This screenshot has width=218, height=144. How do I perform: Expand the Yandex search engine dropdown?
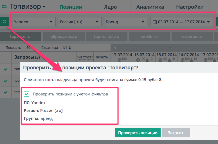coord(34,22)
